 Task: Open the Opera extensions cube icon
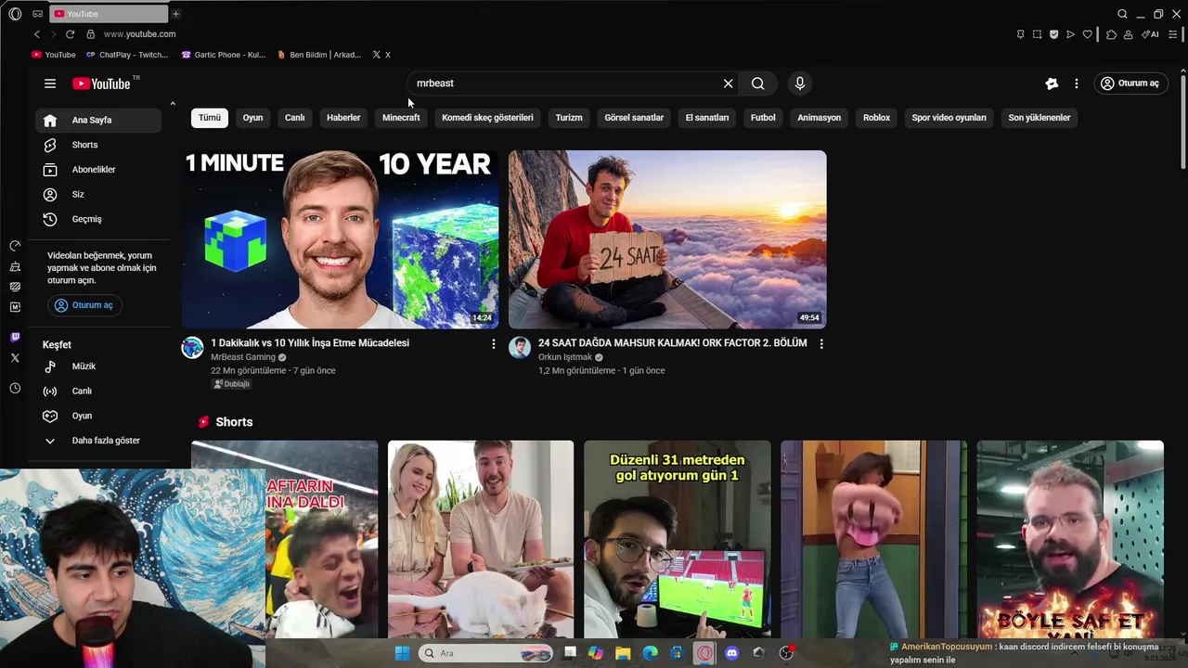1112,34
